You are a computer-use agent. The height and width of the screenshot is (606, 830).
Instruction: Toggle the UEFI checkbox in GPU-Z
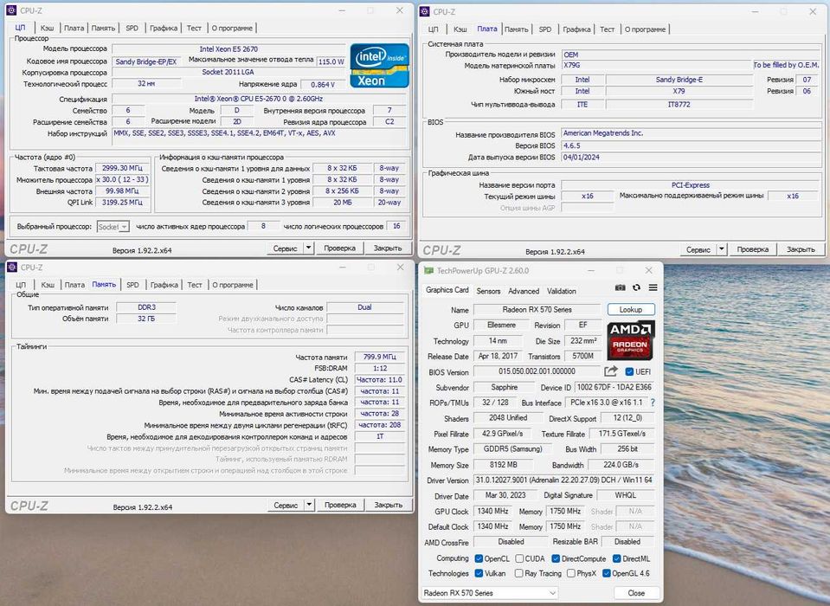(x=629, y=371)
